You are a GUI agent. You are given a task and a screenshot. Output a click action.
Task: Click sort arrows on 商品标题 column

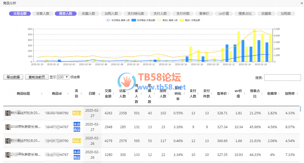(x=42, y=94)
